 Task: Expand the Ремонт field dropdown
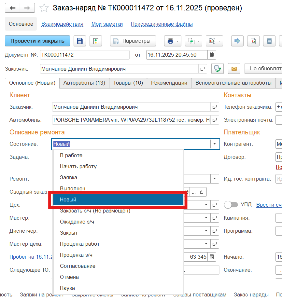coord(215,179)
